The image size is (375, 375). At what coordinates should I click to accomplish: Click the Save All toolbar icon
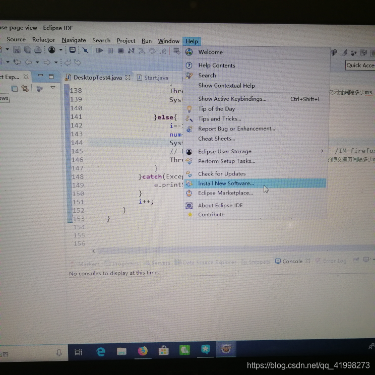(x=28, y=50)
